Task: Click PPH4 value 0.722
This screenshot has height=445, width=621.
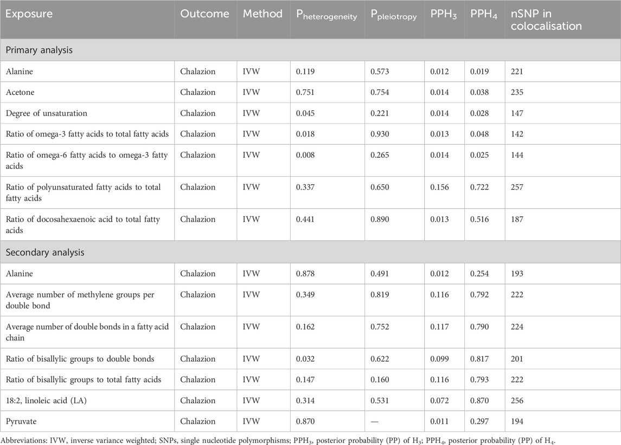Action: point(479,187)
